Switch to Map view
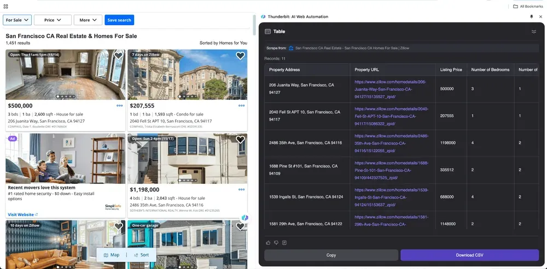Screen dimensions: 547x269 (x=112, y=255)
